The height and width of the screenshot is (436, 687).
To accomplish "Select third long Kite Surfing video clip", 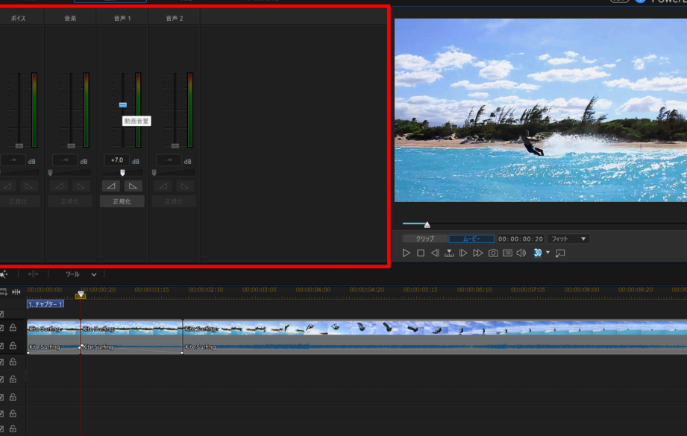I will [x=435, y=328].
